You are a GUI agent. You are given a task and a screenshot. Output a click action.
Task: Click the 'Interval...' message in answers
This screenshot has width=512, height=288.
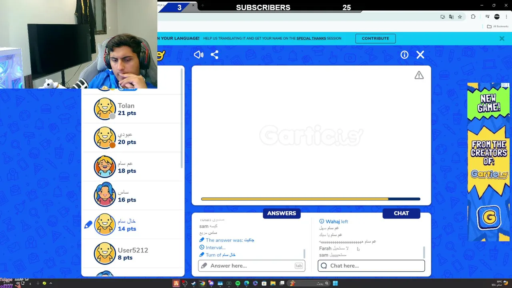[212, 248]
